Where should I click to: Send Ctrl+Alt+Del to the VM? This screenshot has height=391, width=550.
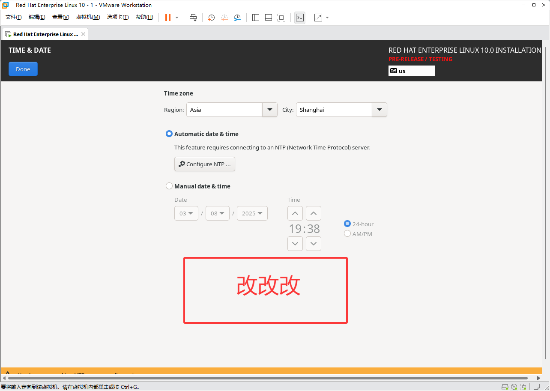[193, 18]
